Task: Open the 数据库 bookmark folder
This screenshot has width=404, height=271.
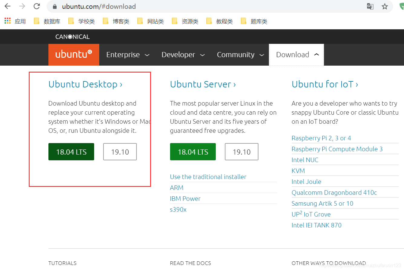Action: [x=47, y=21]
